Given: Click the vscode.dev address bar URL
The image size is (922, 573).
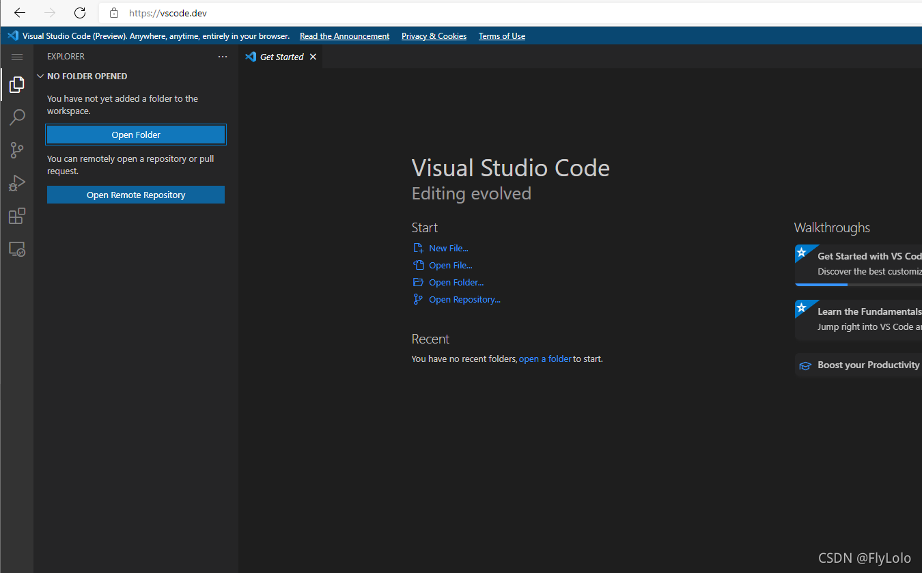Looking at the screenshot, I should pyautogui.click(x=168, y=13).
